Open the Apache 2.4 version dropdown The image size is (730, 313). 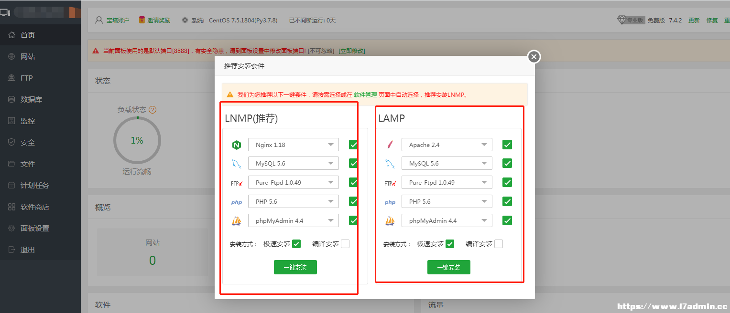447,145
